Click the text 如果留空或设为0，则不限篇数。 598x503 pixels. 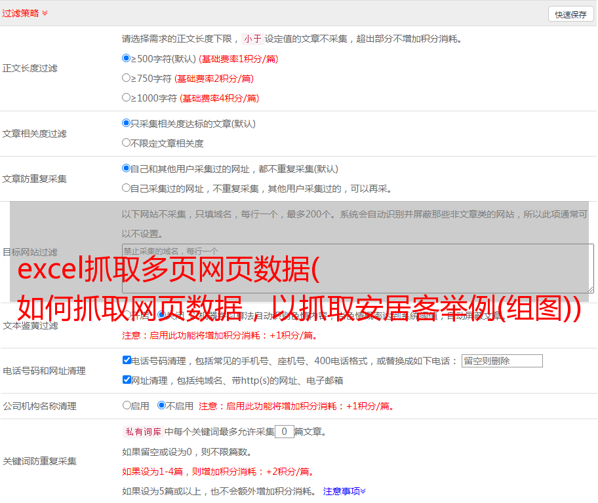coord(187,452)
